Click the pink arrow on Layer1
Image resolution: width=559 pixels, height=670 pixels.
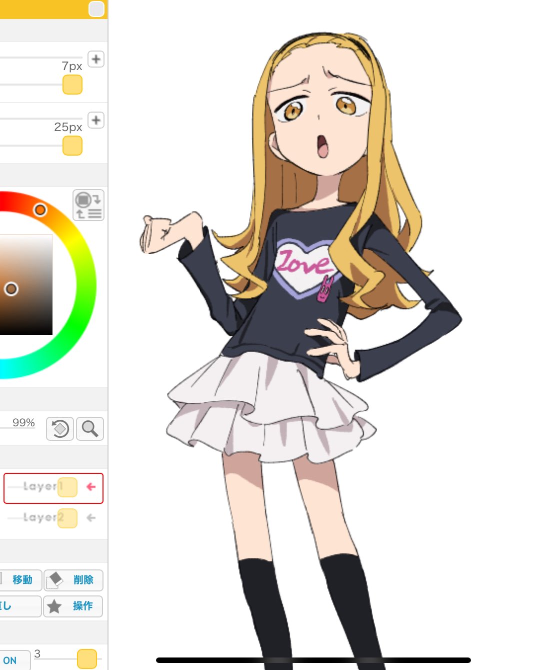(91, 486)
